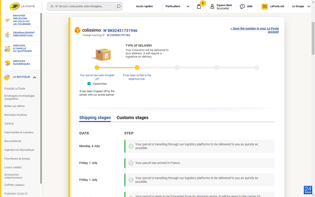Focus the tracking number search field
The width and height of the screenshot is (315, 197).
click(x=85, y=6)
